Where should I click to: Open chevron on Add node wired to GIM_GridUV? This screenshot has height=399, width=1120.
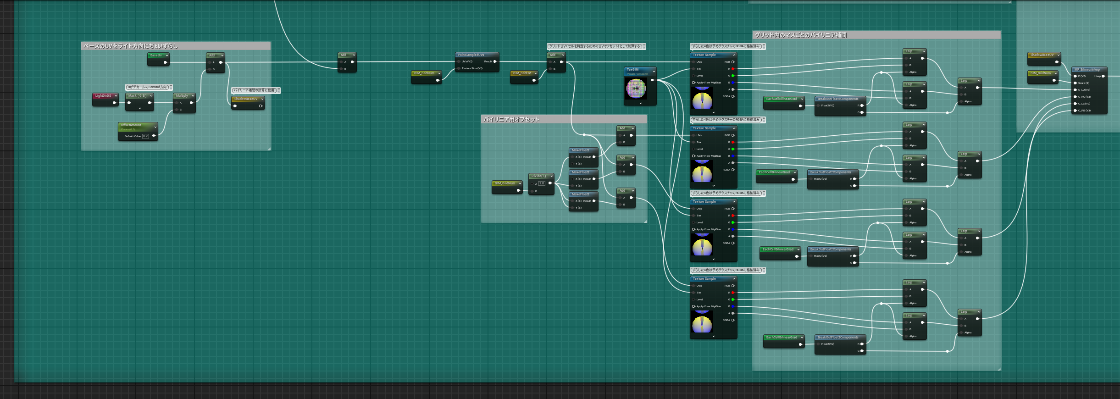pos(563,55)
